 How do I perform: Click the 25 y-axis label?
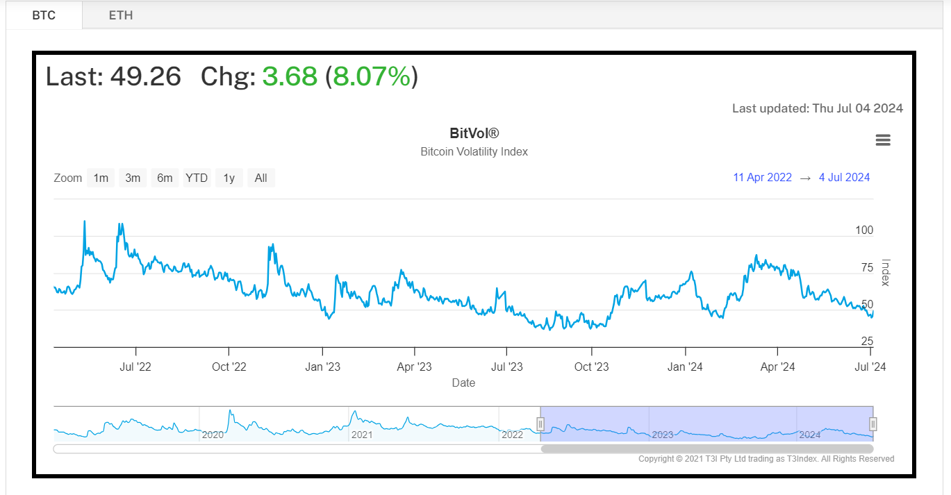click(867, 342)
